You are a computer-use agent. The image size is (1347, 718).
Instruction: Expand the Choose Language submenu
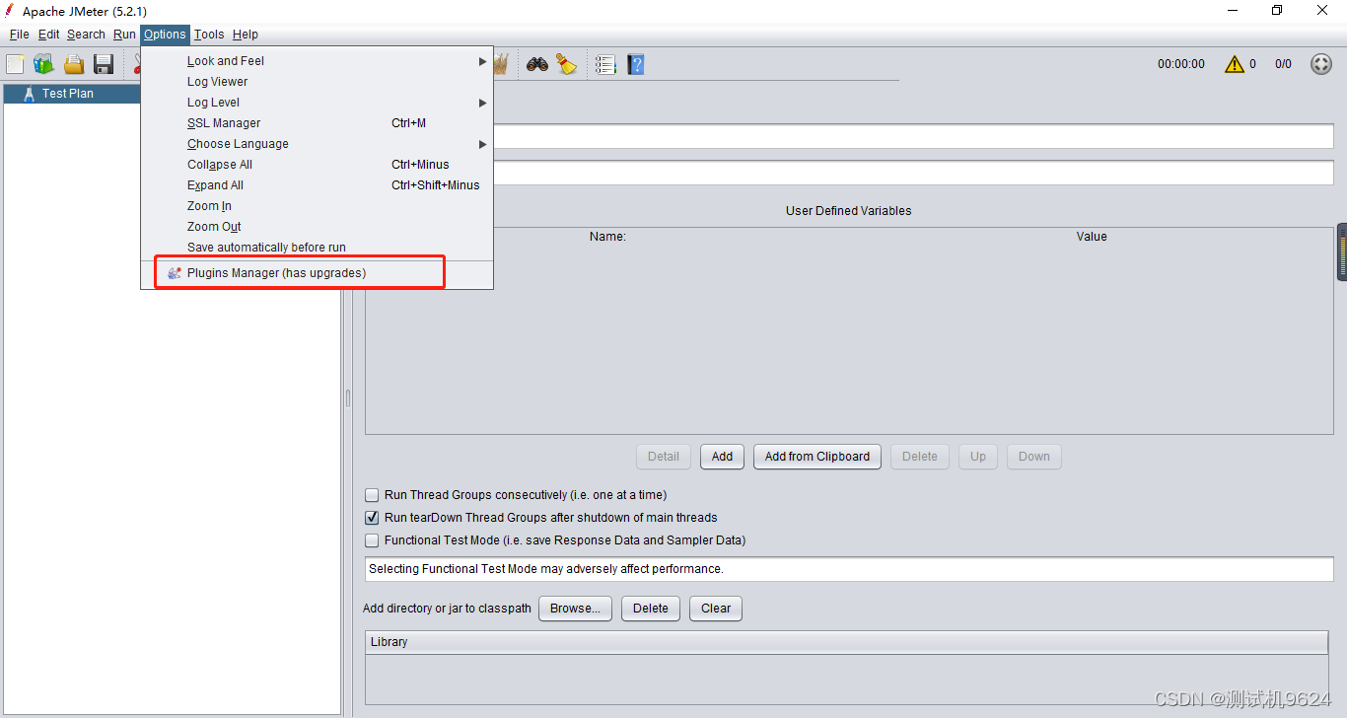pyautogui.click(x=317, y=144)
